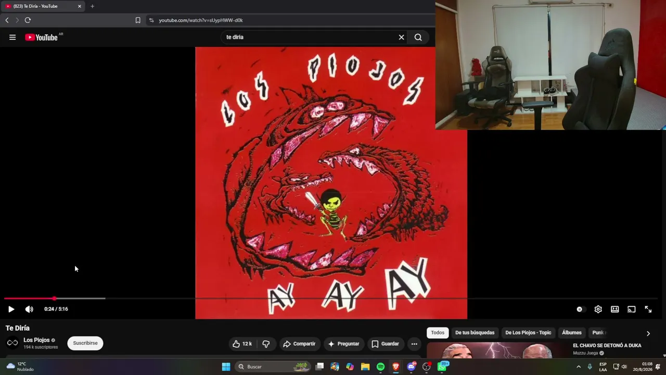Select the 'De tus búsquedas' chip
The width and height of the screenshot is (666, 375).
[x=475, y=333]
